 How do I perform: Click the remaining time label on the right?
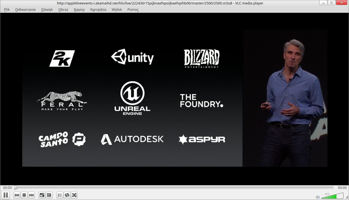pyautogui.click(x=342, y=188)
